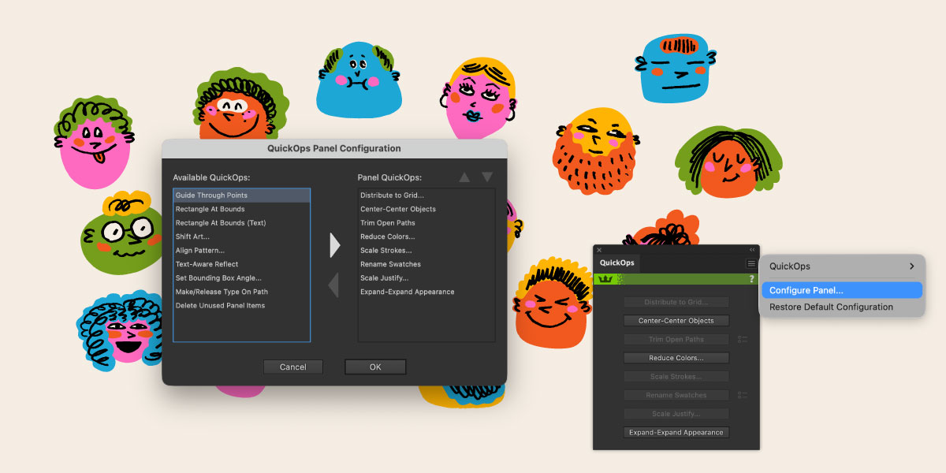
Task: Choose Configure Panel... from the menu
Action: [806, 290]
